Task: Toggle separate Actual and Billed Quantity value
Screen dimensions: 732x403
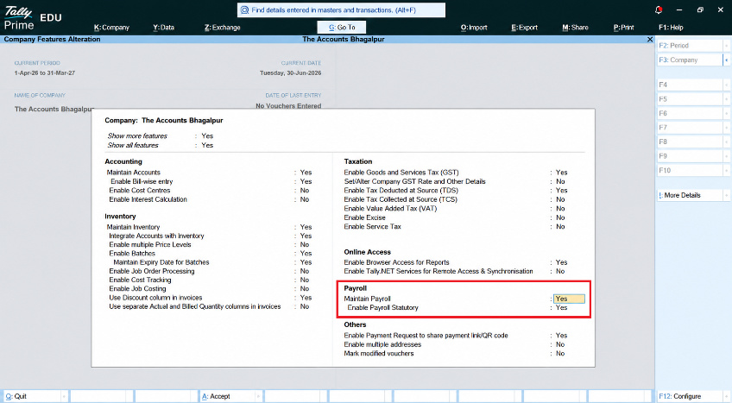Action: (x=305, y=306)
